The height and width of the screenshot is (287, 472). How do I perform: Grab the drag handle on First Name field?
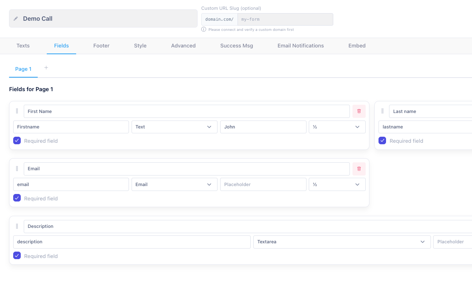coord(17,111)
